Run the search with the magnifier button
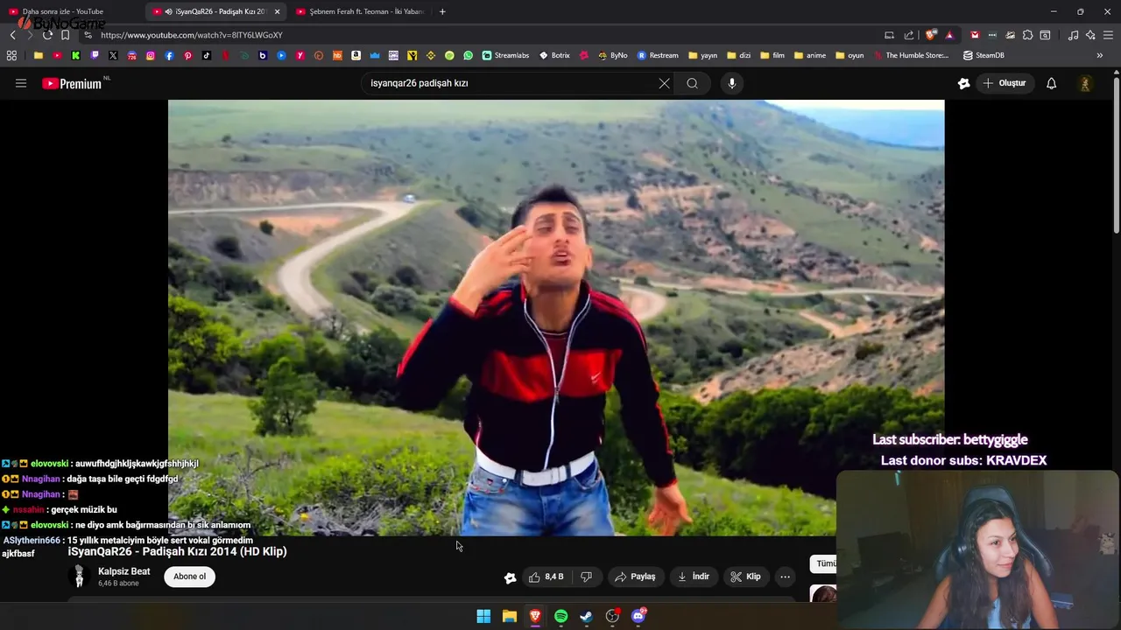1121x630 pixels. point(692,83)
